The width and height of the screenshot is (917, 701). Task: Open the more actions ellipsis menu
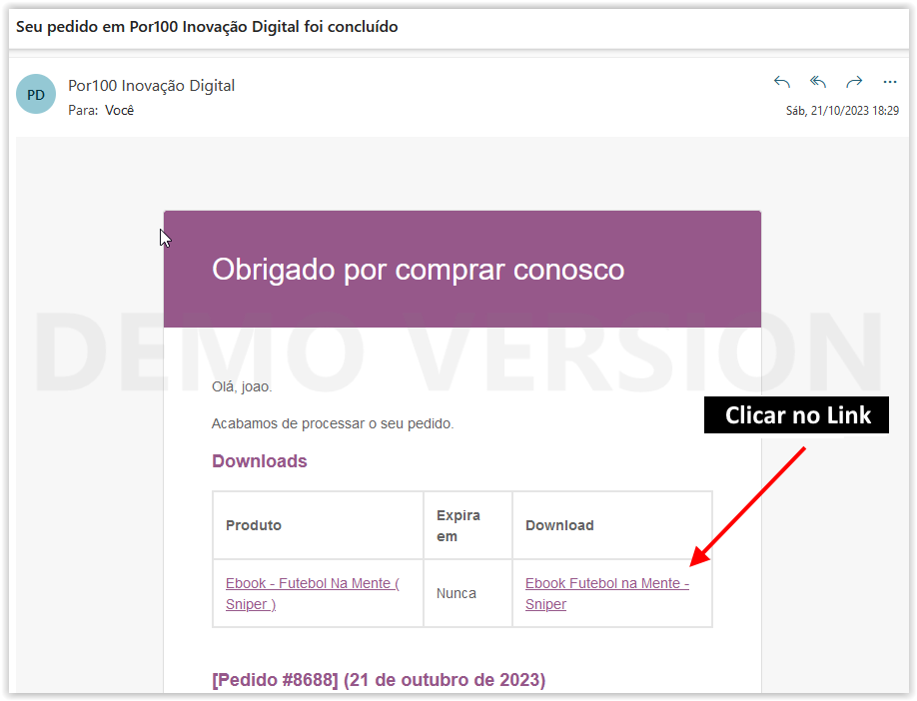click(890, 82)
